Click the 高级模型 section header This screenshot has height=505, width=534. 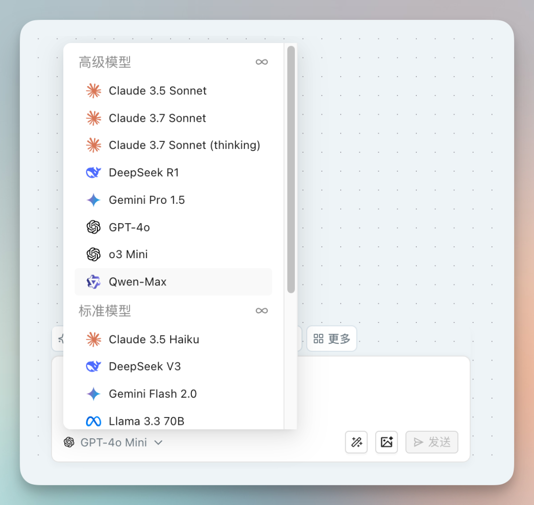[x=105, y=62]
